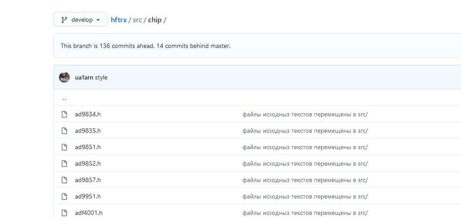
Task: Open commit message link for ad9951.h row
Action: (x=305, y=197)
